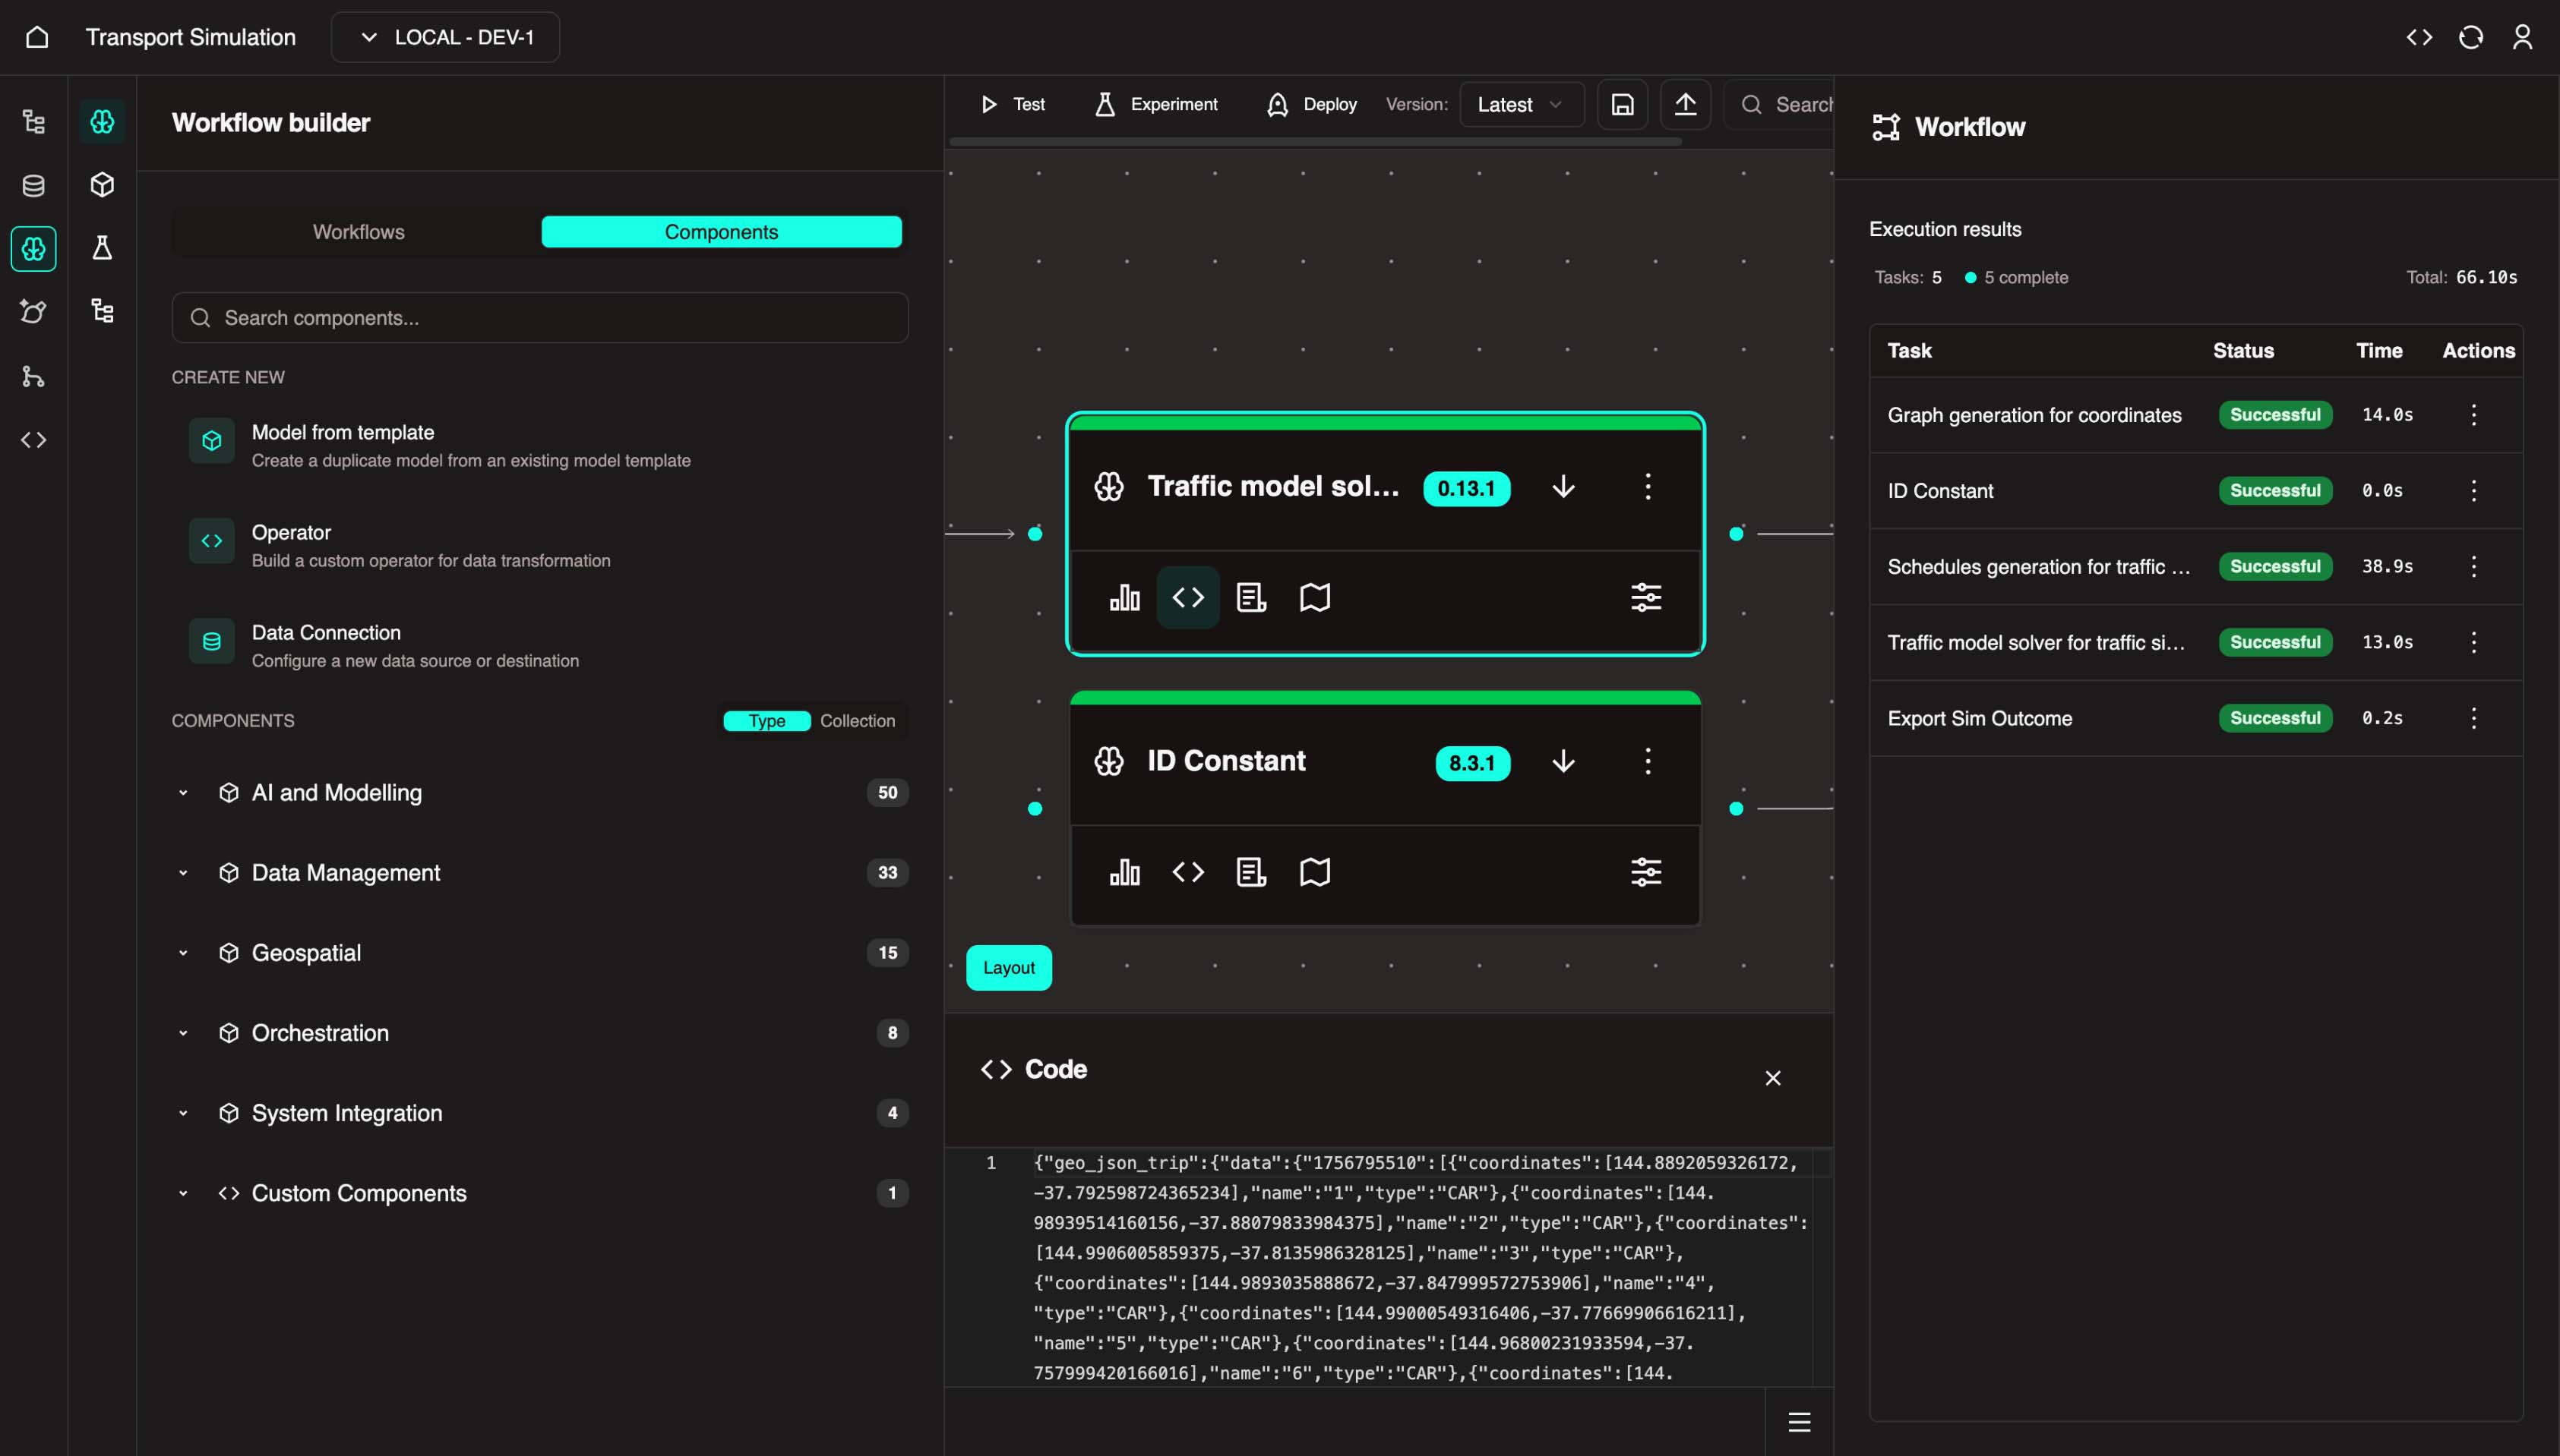Switch to the Components tab
The width and height of the screenshot is (2560, 1456).
click(x=721, y=232)
